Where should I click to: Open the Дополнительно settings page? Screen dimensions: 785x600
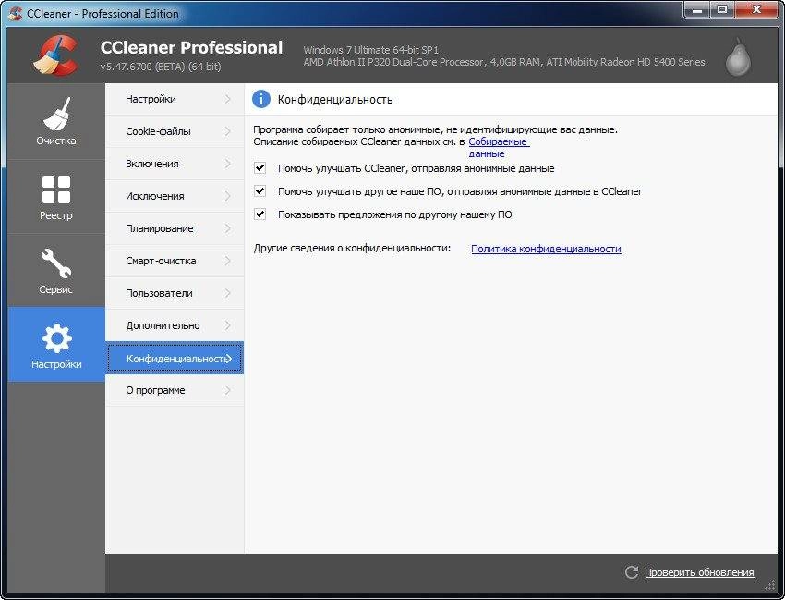175,325
